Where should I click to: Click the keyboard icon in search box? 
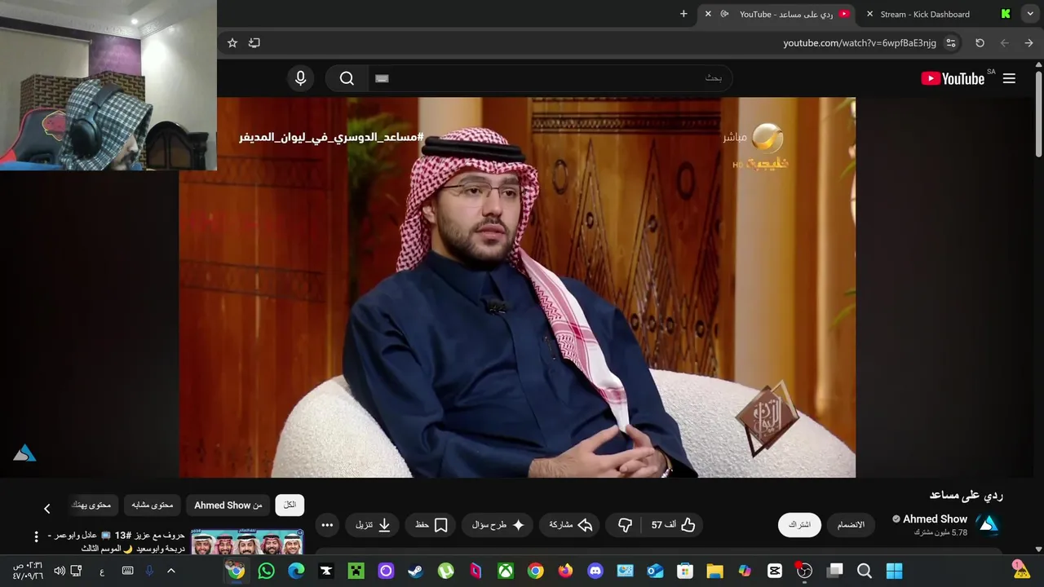[382, 78]
